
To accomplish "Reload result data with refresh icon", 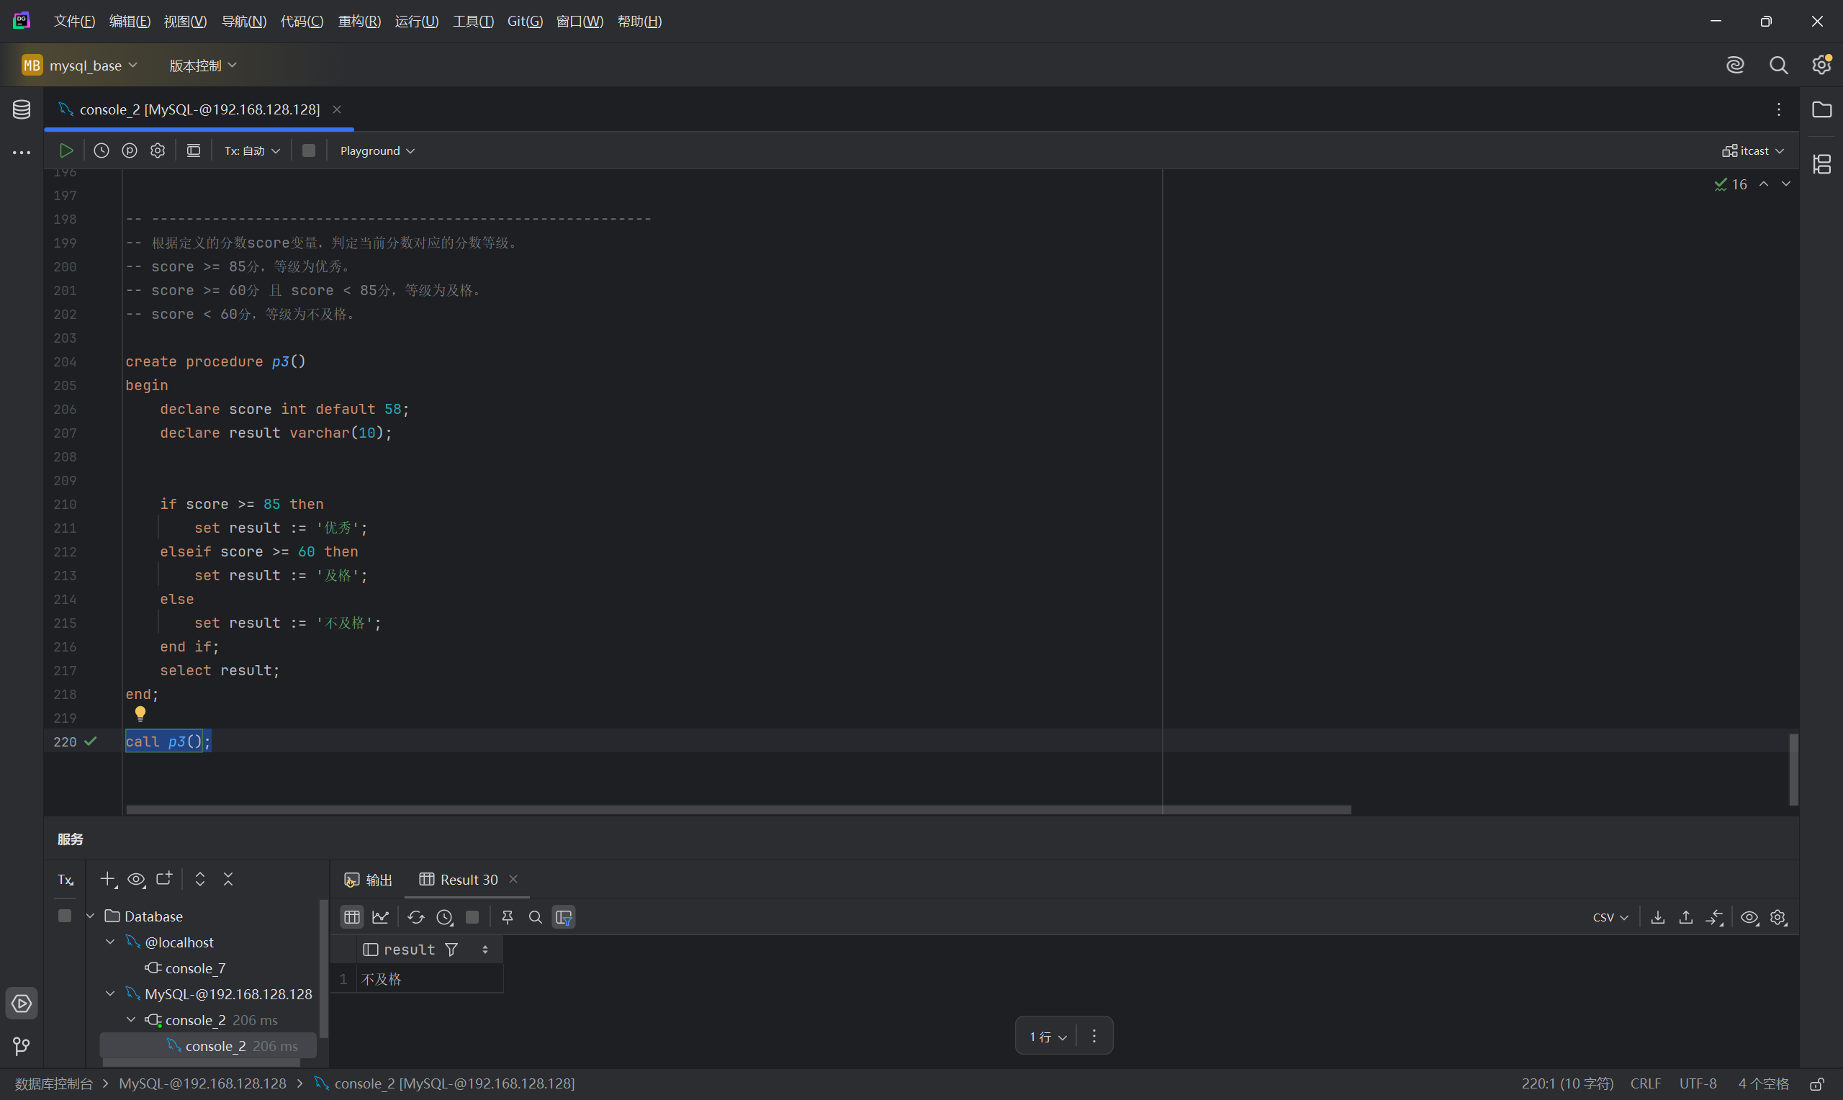I will [415, 917].
